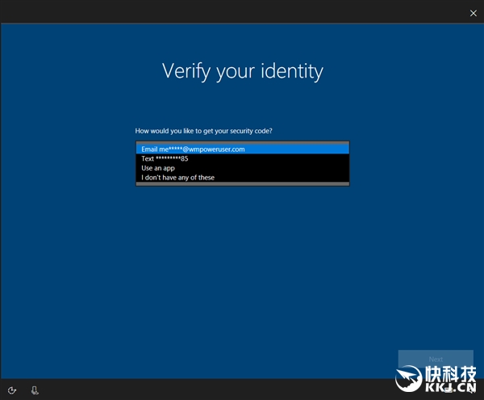Click the blue area left of Next

[x=323, y=360]
